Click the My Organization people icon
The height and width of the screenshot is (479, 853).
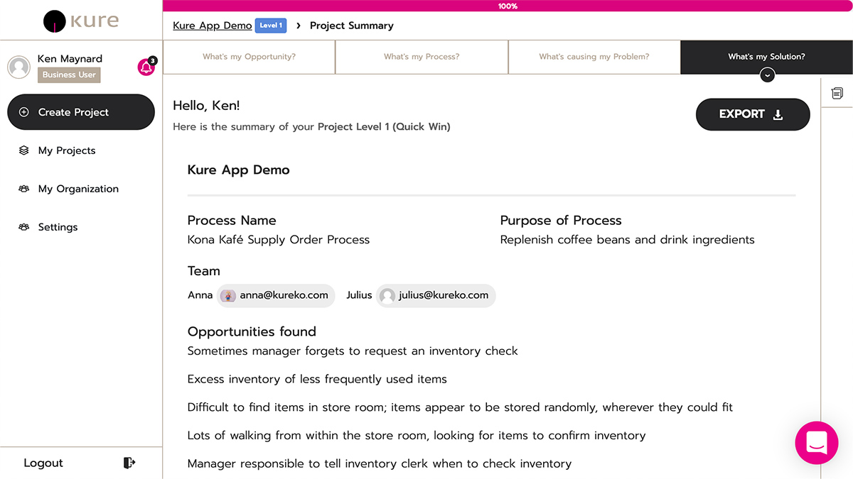pyautogui.click(x=24, y=189)
